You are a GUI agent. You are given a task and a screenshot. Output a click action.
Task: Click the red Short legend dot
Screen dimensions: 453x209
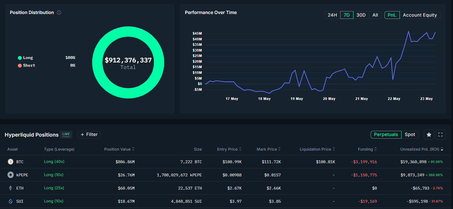click(20, 66)
